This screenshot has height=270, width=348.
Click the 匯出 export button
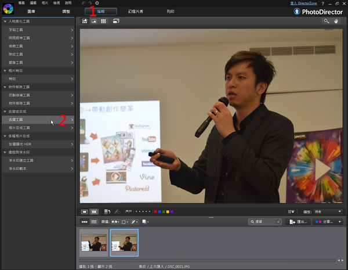point(298,222)
